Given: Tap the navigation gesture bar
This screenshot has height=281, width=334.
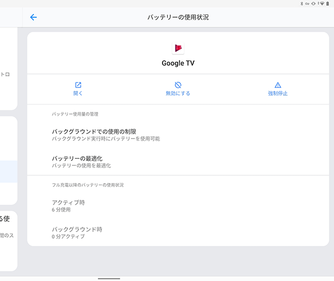Looking at the screenshot, I should pos(109,278).
